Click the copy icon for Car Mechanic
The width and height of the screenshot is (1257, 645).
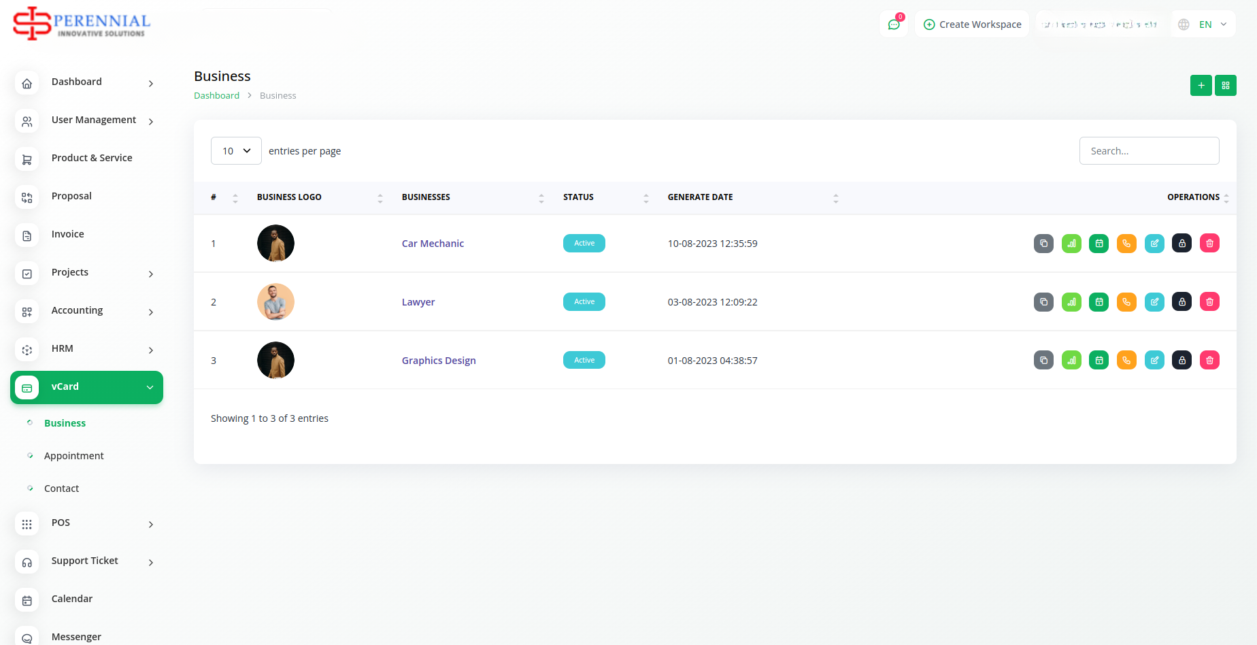click(1043, 244)
